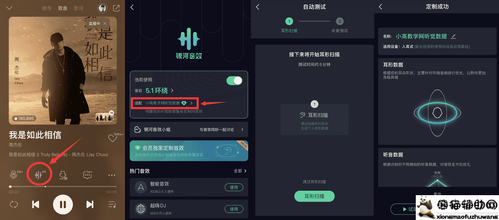This screenshot has height=220, width=499.
Task: Tap the heart like icon
Action: 113,138
